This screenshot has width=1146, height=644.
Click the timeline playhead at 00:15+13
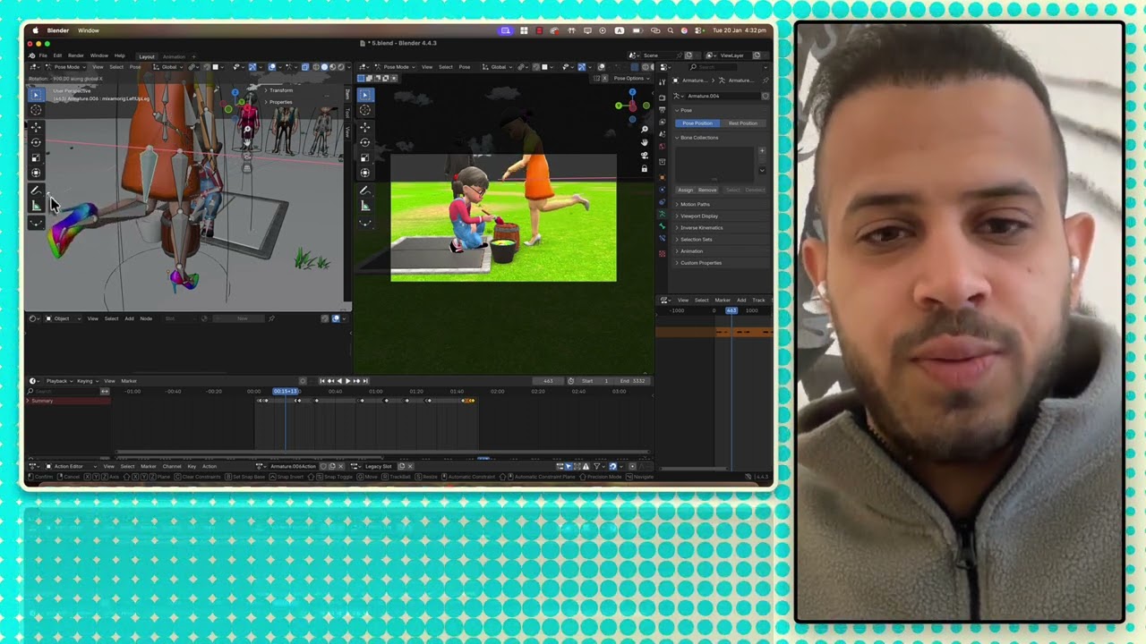286,391
